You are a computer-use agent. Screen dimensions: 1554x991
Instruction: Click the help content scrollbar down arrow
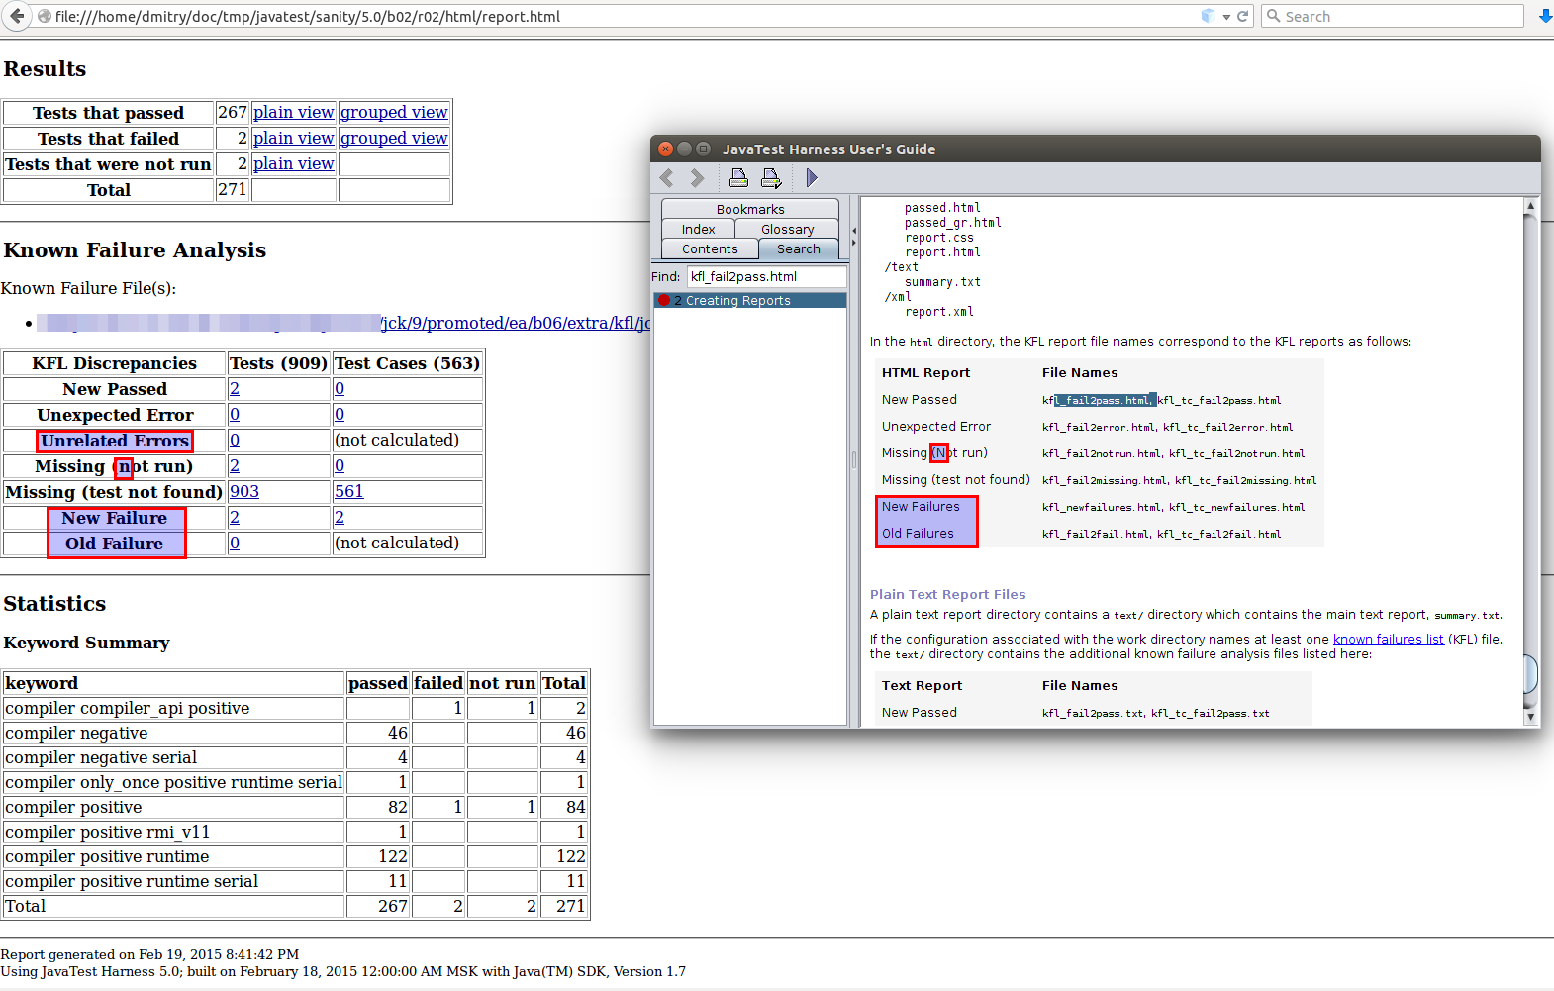click(1530, 717)
